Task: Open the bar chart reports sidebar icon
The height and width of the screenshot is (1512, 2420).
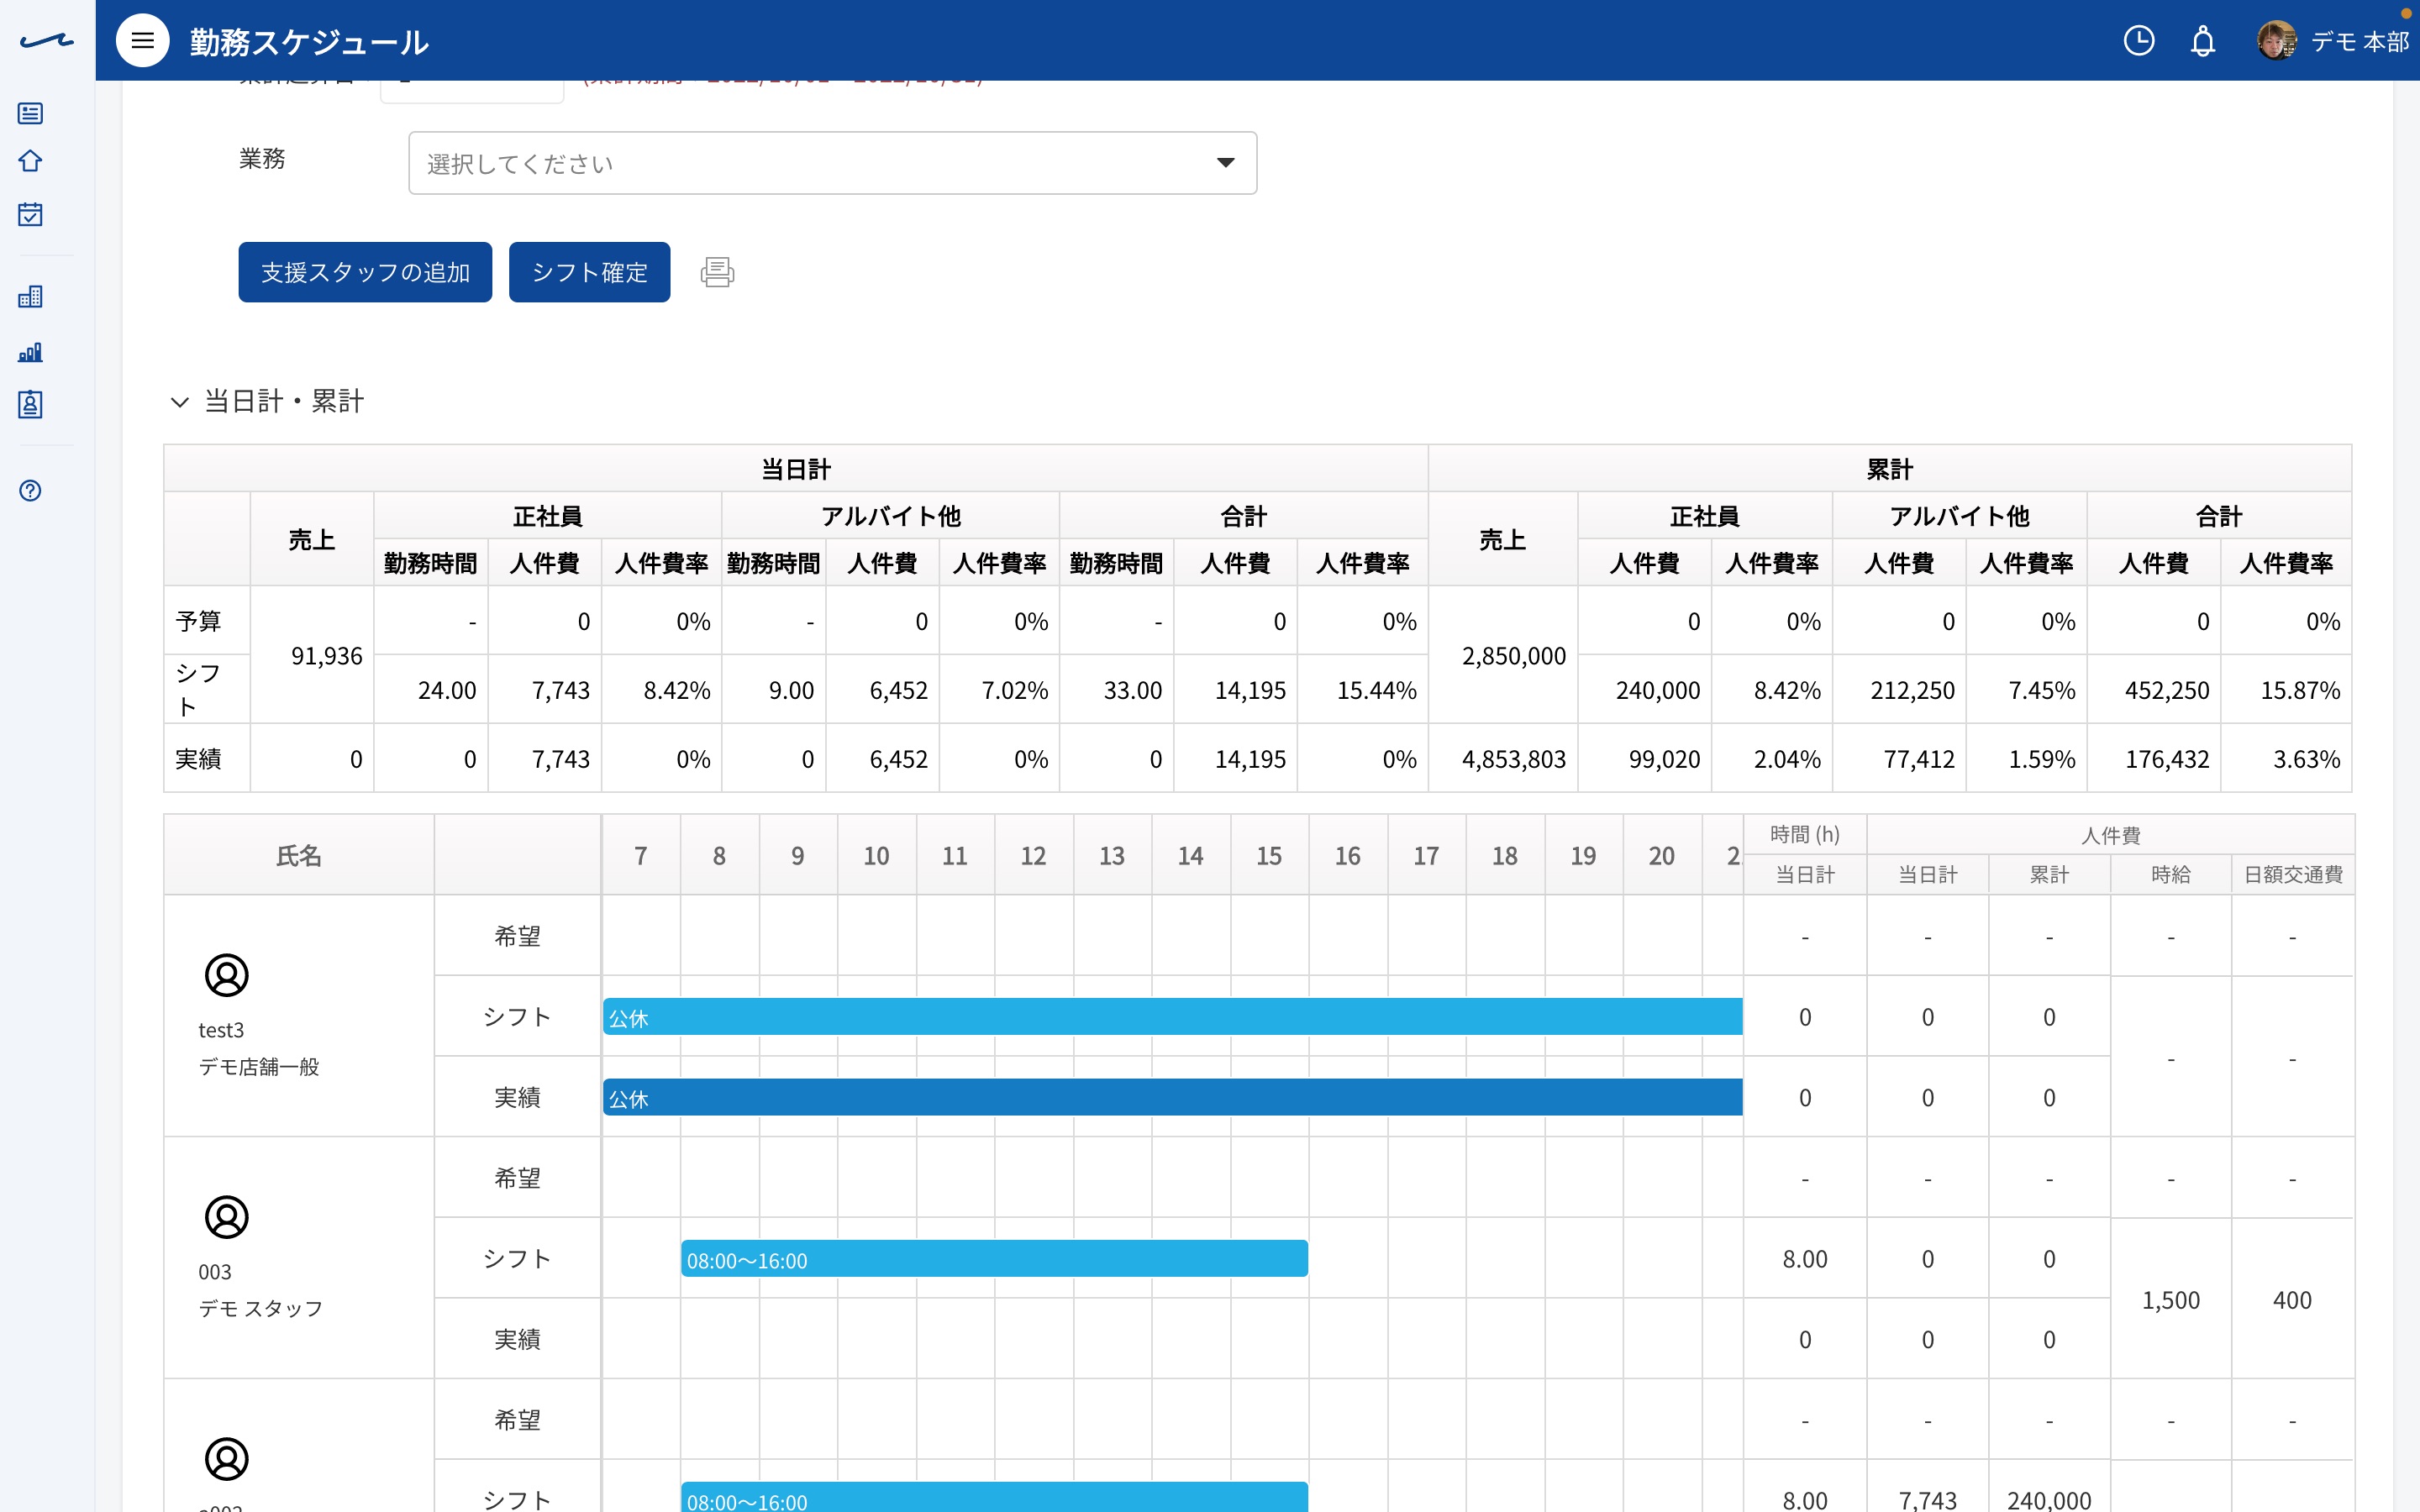Action: pos(31,352)
